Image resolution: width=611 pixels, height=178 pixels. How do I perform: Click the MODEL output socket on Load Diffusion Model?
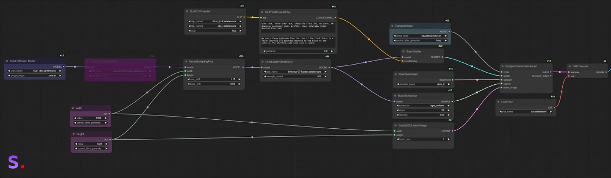click(x=64, y=66)
